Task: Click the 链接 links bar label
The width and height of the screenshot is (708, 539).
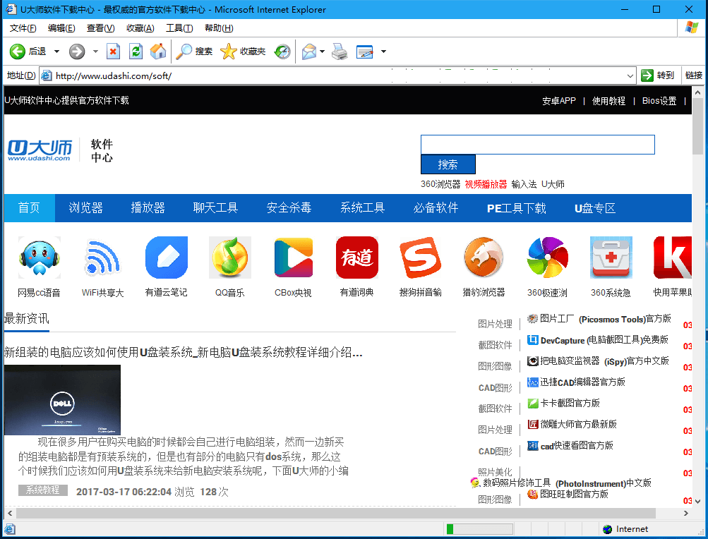Action: tap(694, 75)
